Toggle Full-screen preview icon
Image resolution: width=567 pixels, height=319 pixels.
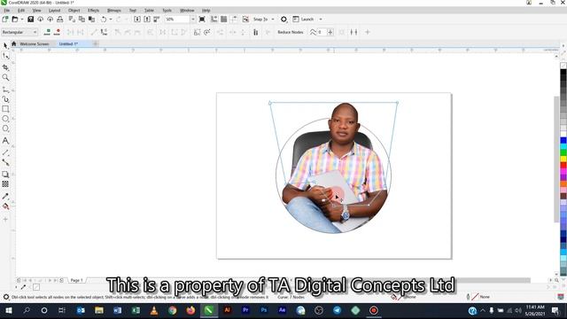point(202,19)
